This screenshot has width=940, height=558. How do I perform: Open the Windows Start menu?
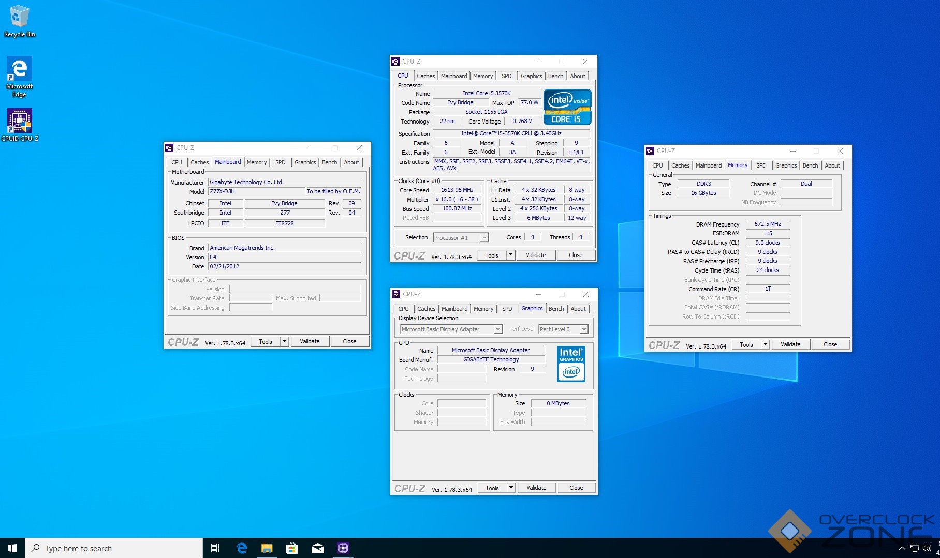(12, 548)
